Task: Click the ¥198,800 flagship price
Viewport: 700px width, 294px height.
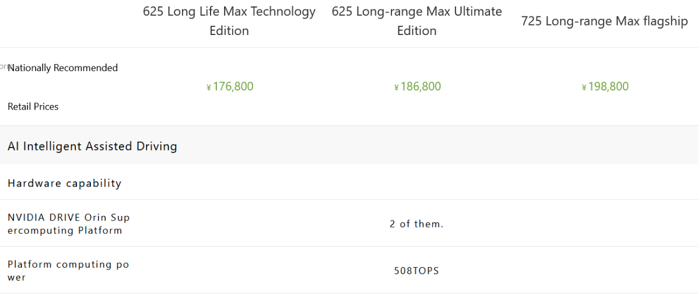Action: (605, 87)
